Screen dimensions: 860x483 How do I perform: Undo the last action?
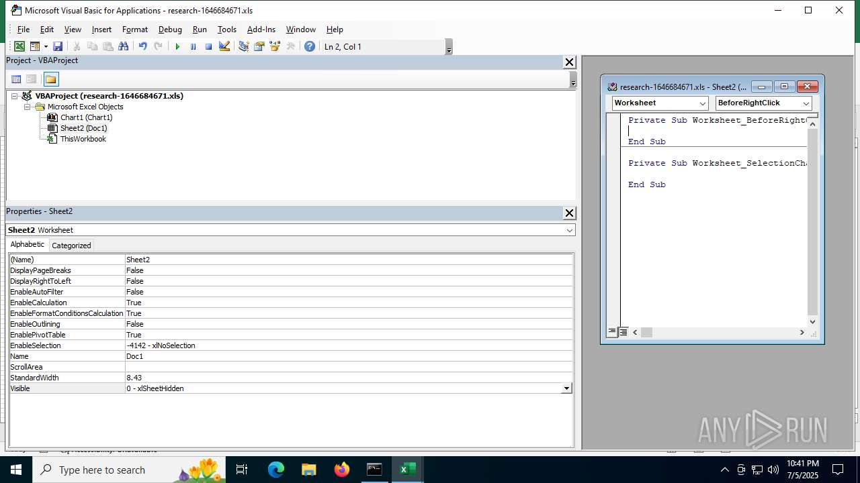pyautogui.click(x=142, y=46)
